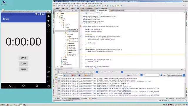Select MainActivity in project tree

point(74,31)
